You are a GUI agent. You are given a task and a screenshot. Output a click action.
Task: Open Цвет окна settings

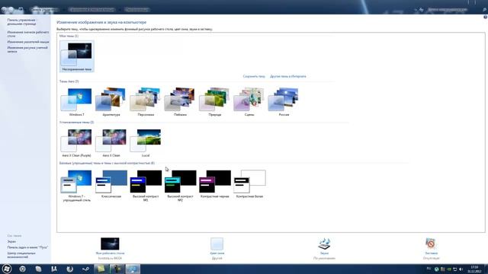click(217, 248)
